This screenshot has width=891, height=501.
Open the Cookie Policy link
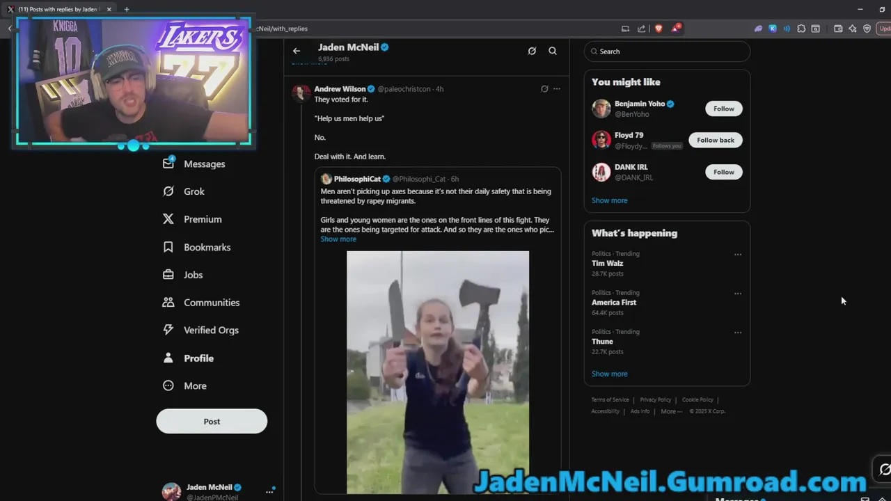pos(697,400)
